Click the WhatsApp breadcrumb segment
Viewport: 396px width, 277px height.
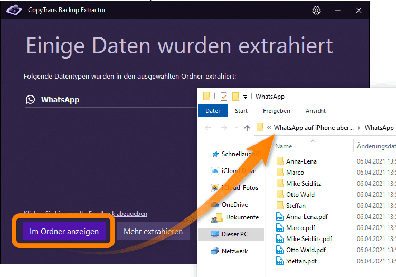pyautogui.click(x=379, y=128)
